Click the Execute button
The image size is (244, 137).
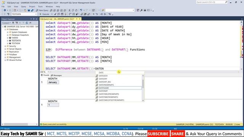(44, 14)
